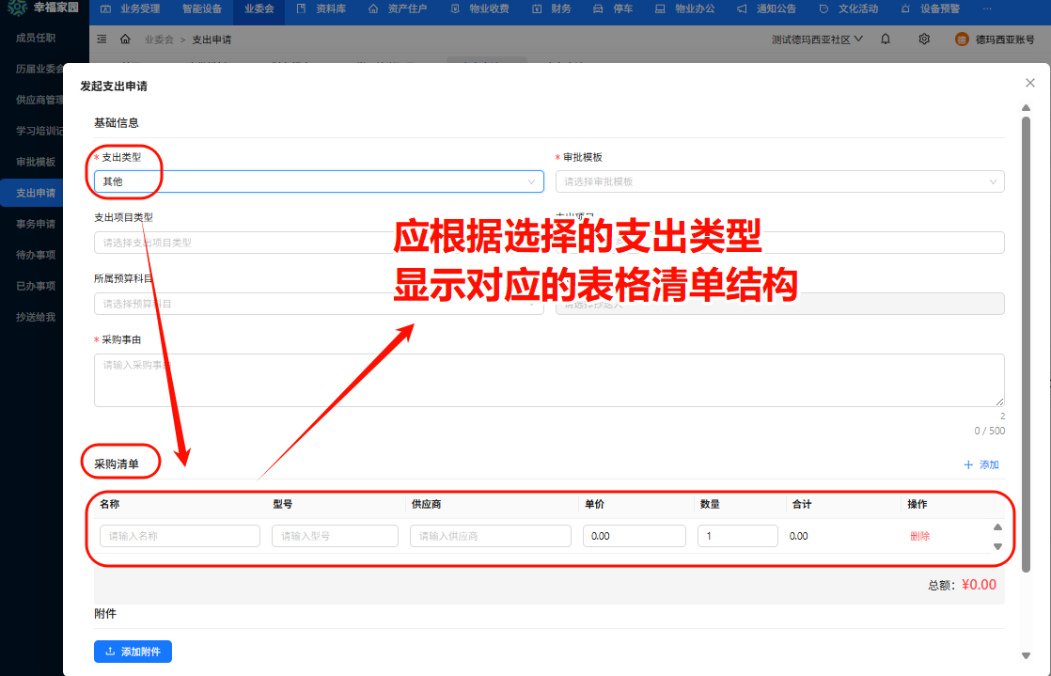Switch community via 测试德玛西亚社区 dropdown
Image resolution: width=1051 pixels, height=676 pixels.
(x=817, y=39)
